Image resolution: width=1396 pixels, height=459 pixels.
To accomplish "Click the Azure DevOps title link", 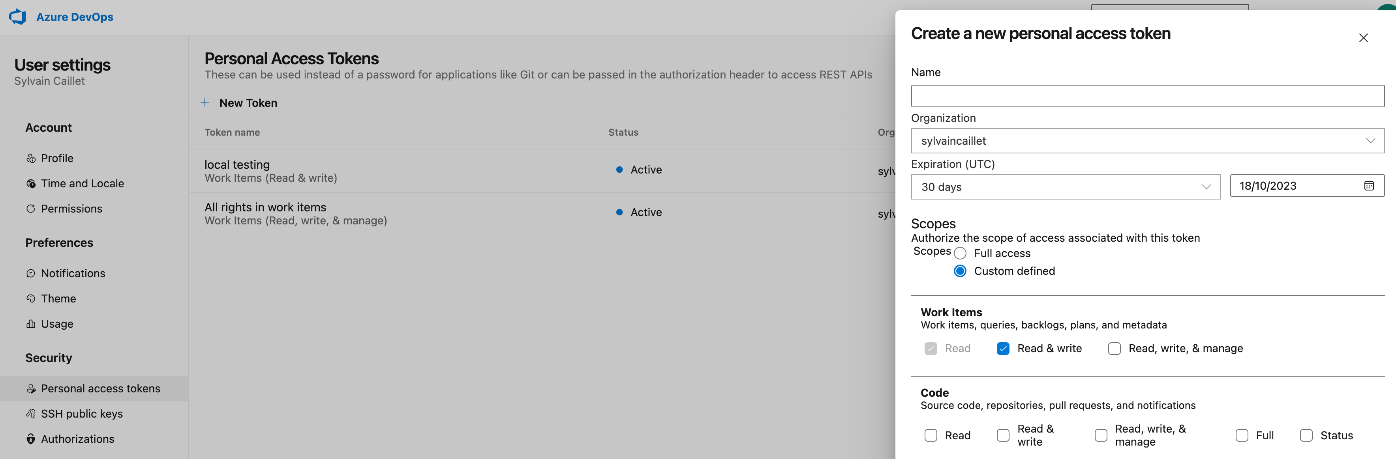I will 75,17.
